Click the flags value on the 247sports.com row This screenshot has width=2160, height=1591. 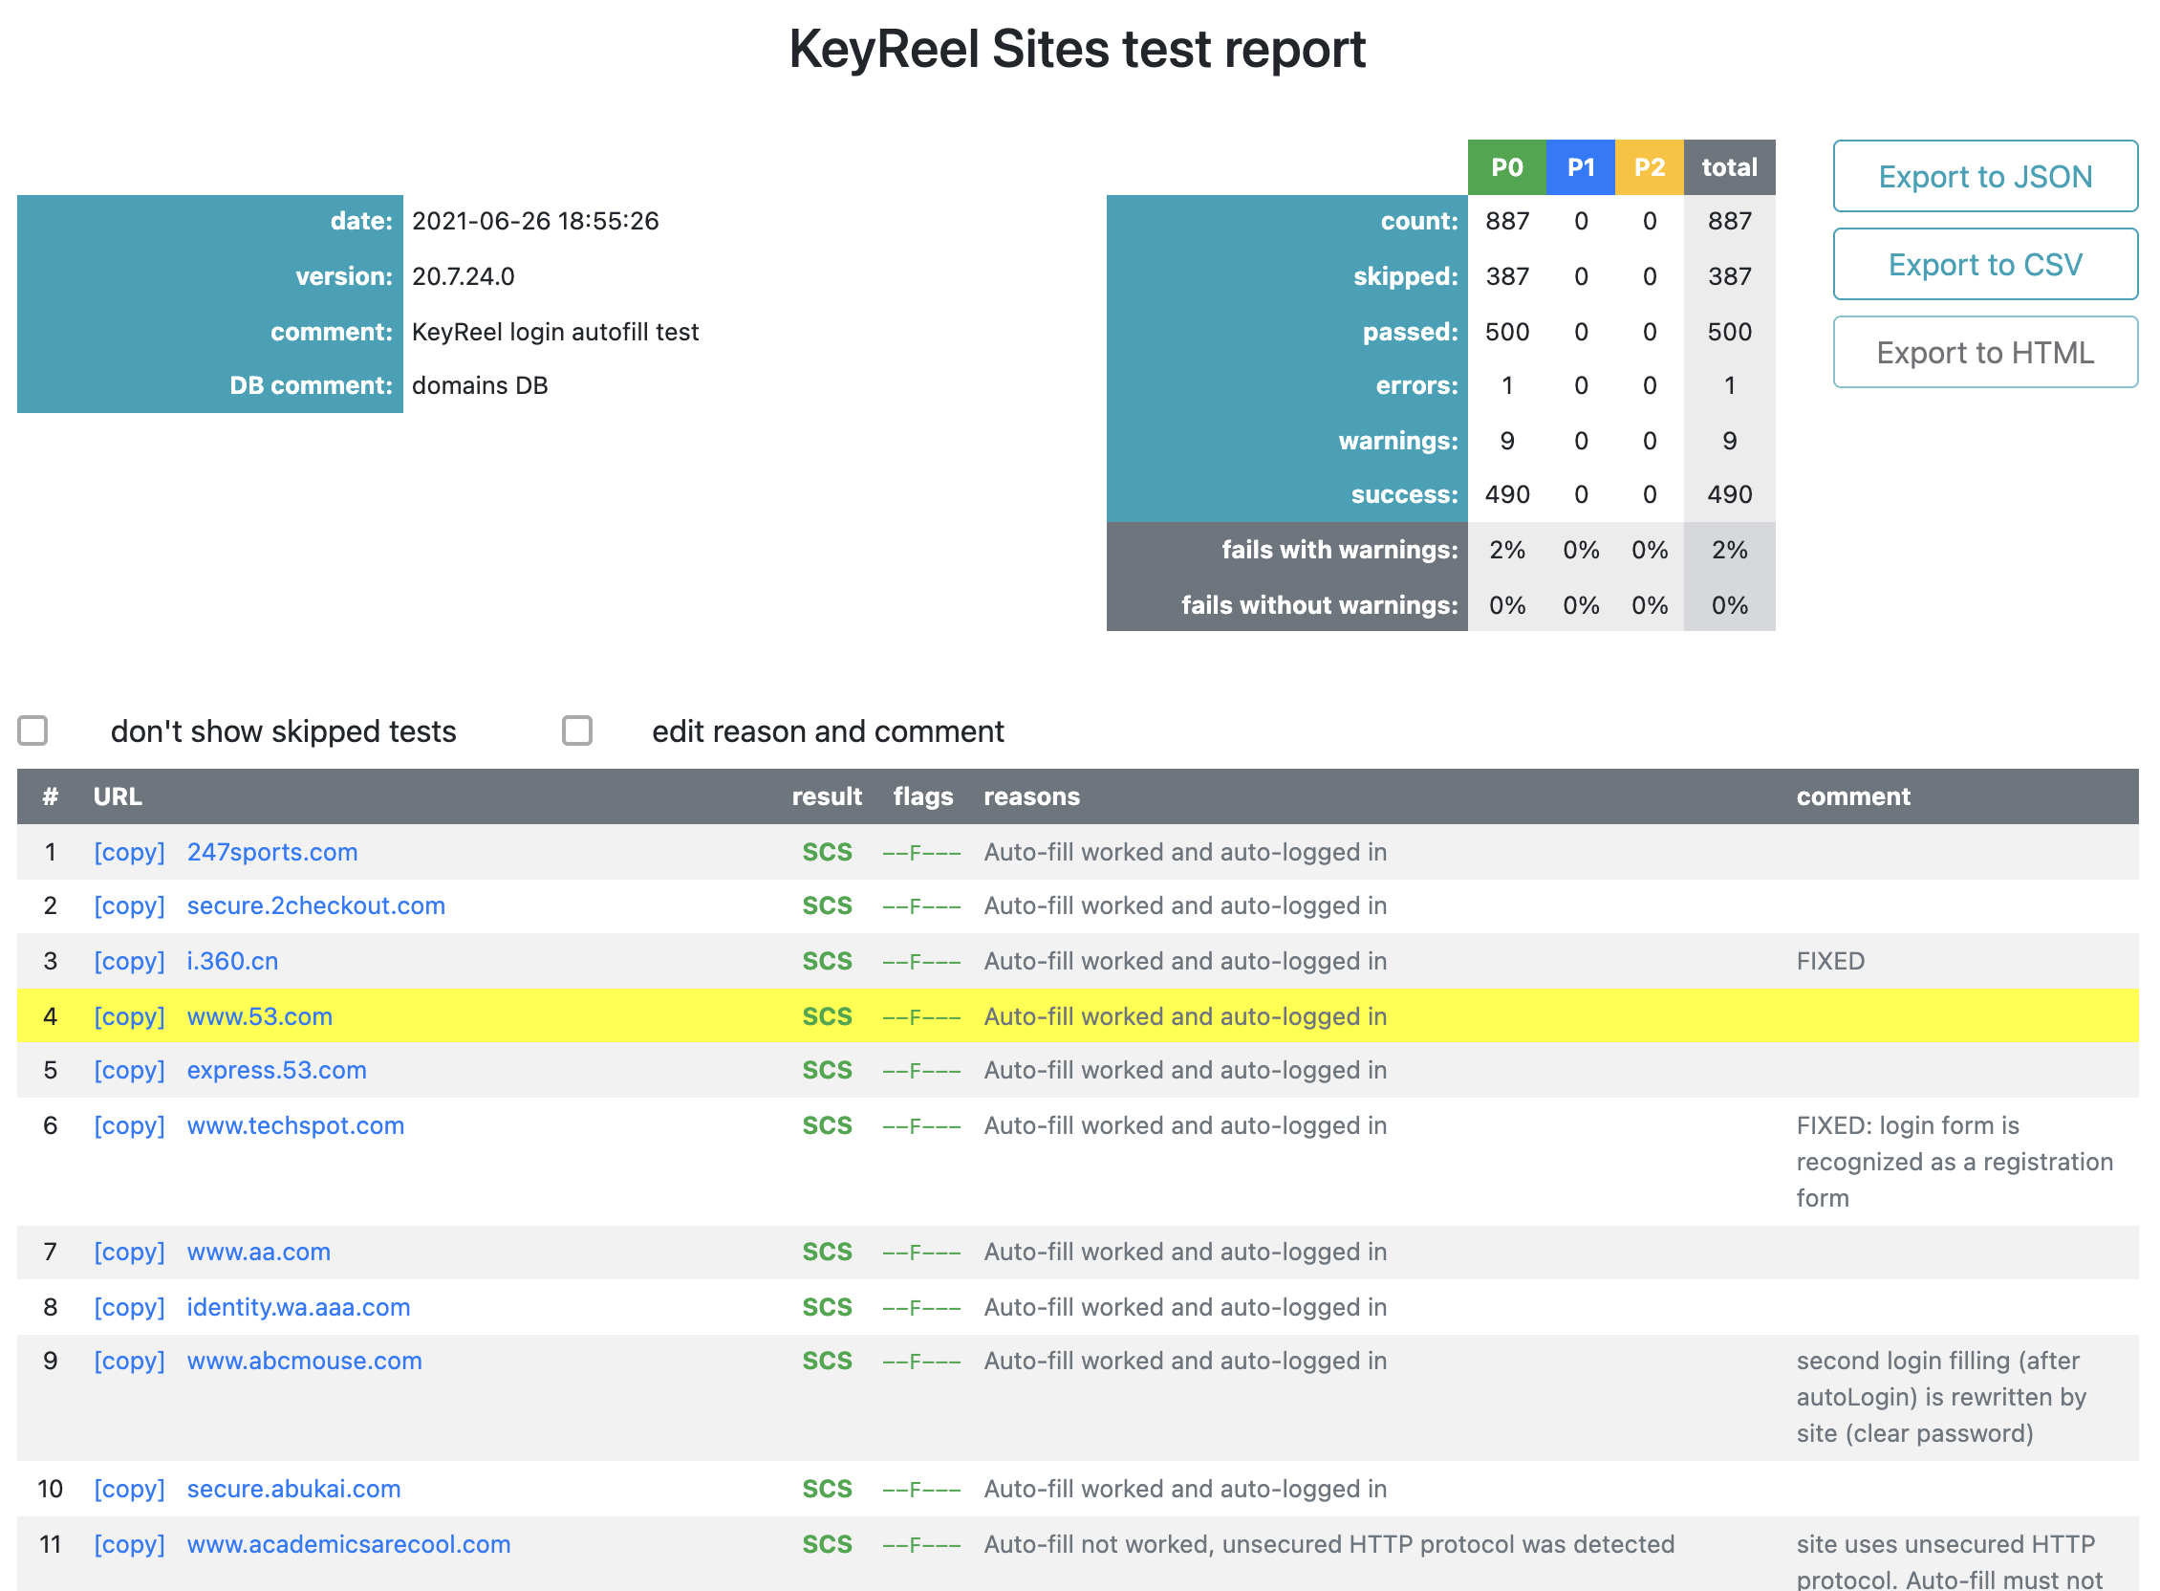tap(921, 853)
